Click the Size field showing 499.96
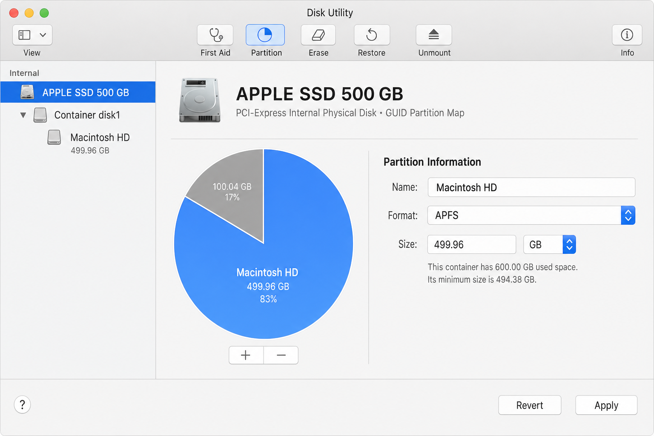This screenshot has width=654, height=436. pos(472,244)
